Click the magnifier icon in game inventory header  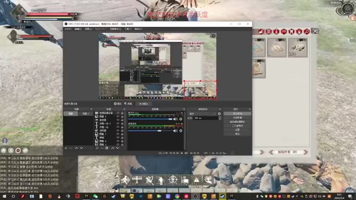(307, 32)
